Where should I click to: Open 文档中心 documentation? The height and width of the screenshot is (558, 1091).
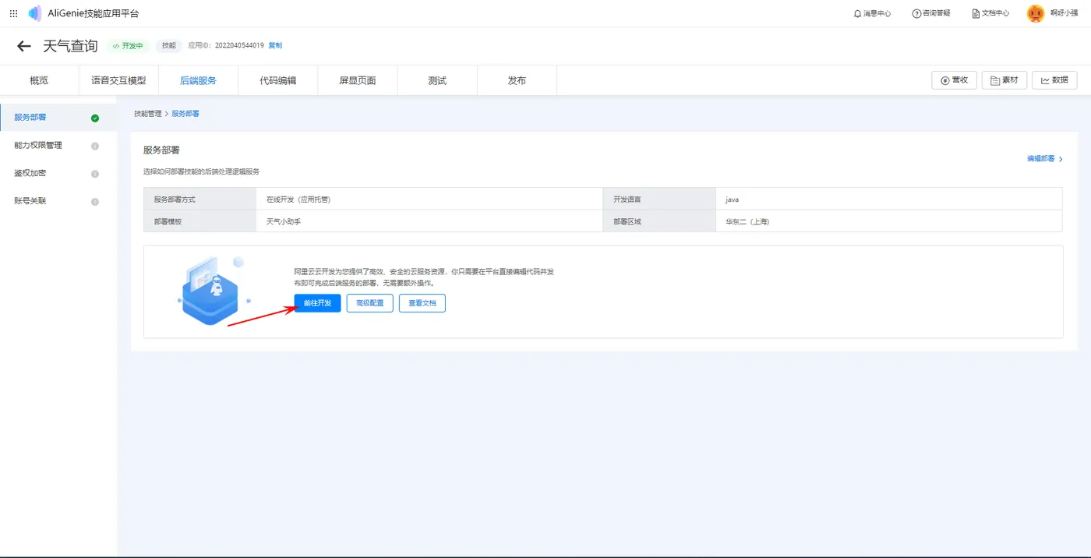[990, 14]
